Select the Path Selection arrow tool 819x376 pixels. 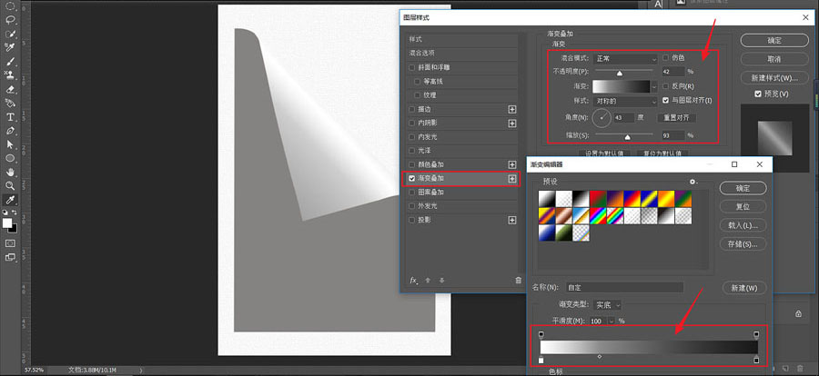point(10,144)
